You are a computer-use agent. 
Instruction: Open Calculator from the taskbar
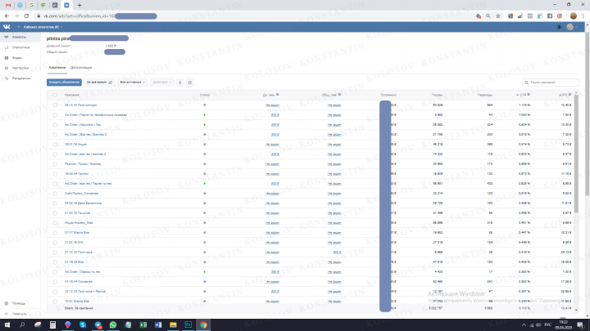coord(52,324)
